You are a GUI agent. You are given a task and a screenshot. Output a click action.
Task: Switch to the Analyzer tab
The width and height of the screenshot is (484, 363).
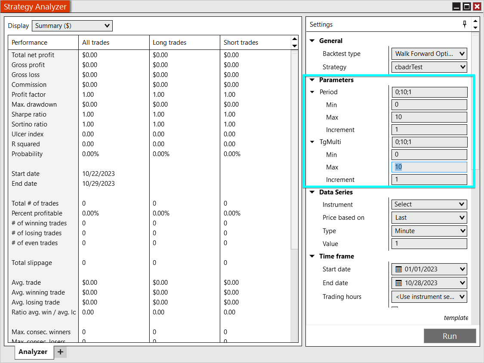pos(33,352)
